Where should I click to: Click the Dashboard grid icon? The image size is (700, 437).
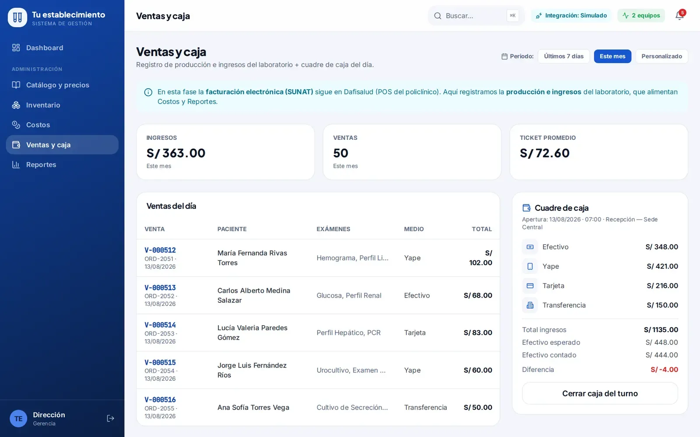point(16,48)
